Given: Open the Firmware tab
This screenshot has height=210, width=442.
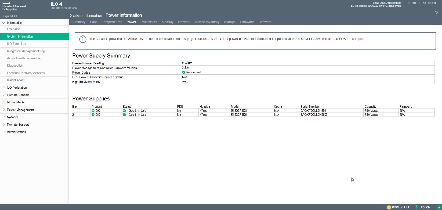Looking at the screenshot, I should [x=247, y=22].
